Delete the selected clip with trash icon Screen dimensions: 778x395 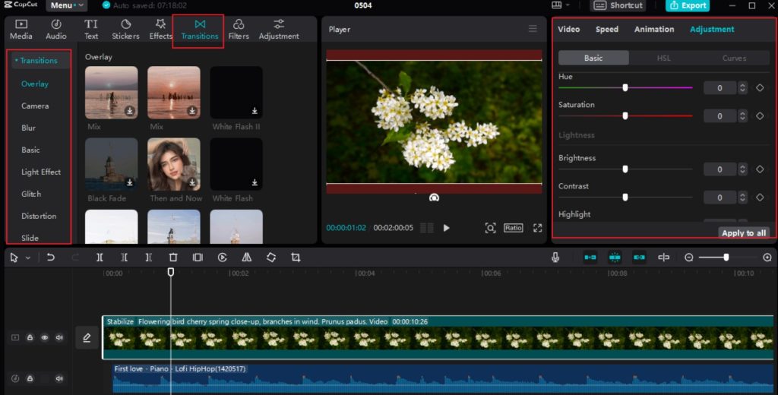(173, 258)
